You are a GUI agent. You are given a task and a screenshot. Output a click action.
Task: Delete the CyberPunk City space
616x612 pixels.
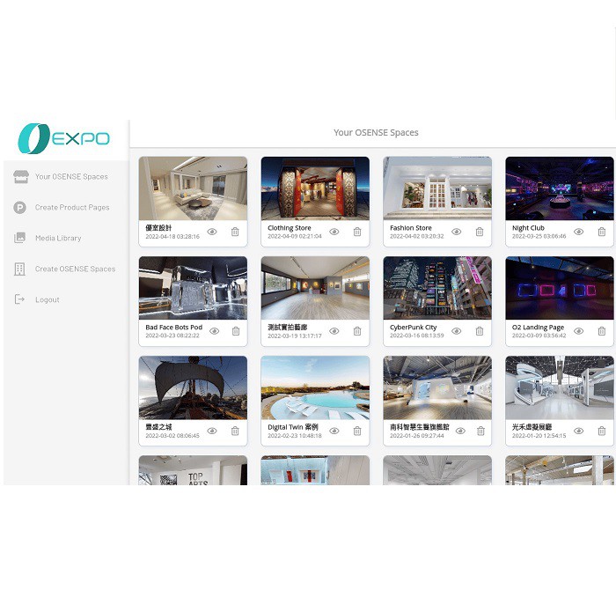tap(480, 331)
